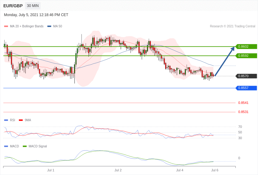Click the Research © 2021 Trading Central credit

233,26
